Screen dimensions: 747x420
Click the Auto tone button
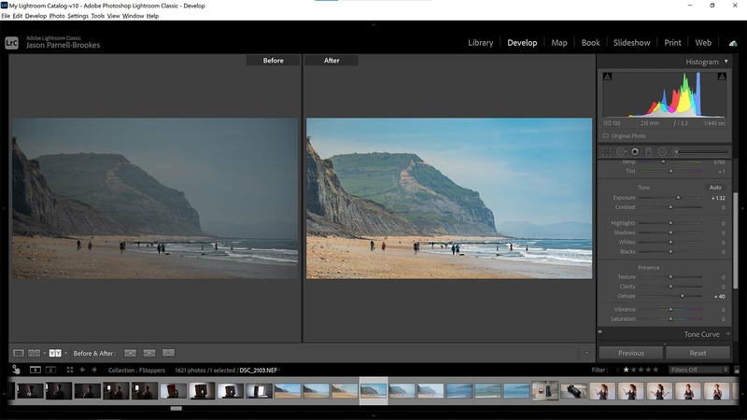[x=715, y=188]
